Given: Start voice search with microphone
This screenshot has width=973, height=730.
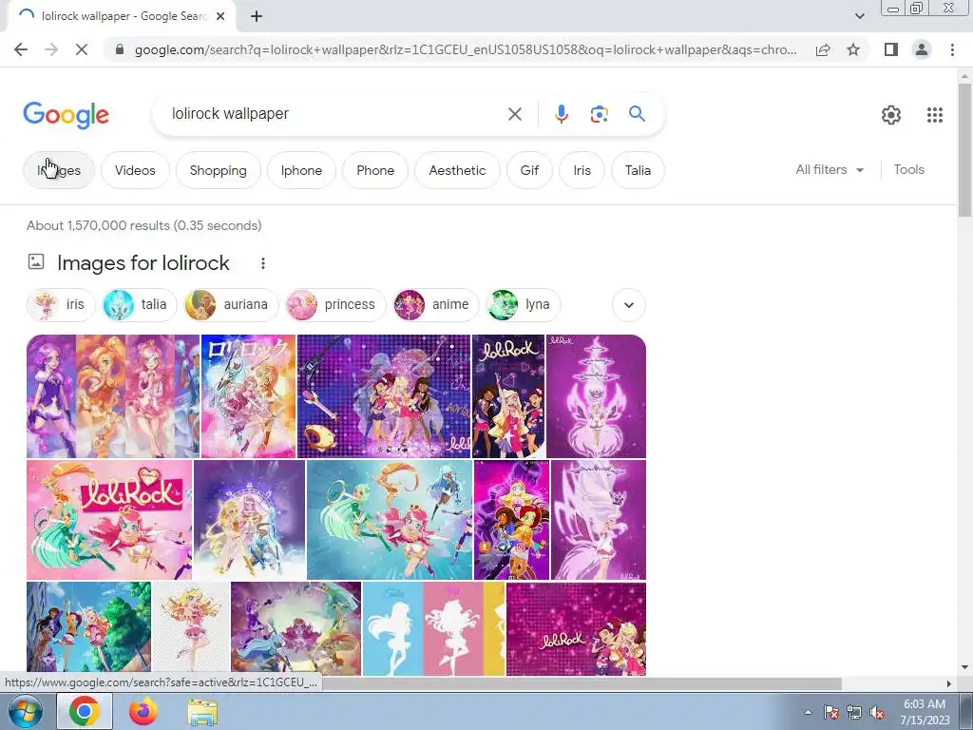Looking at the screenshot, I should [561, 114].
